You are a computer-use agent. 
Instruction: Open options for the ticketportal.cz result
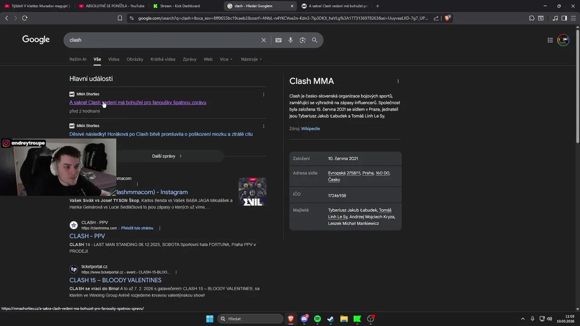(176, 272)
